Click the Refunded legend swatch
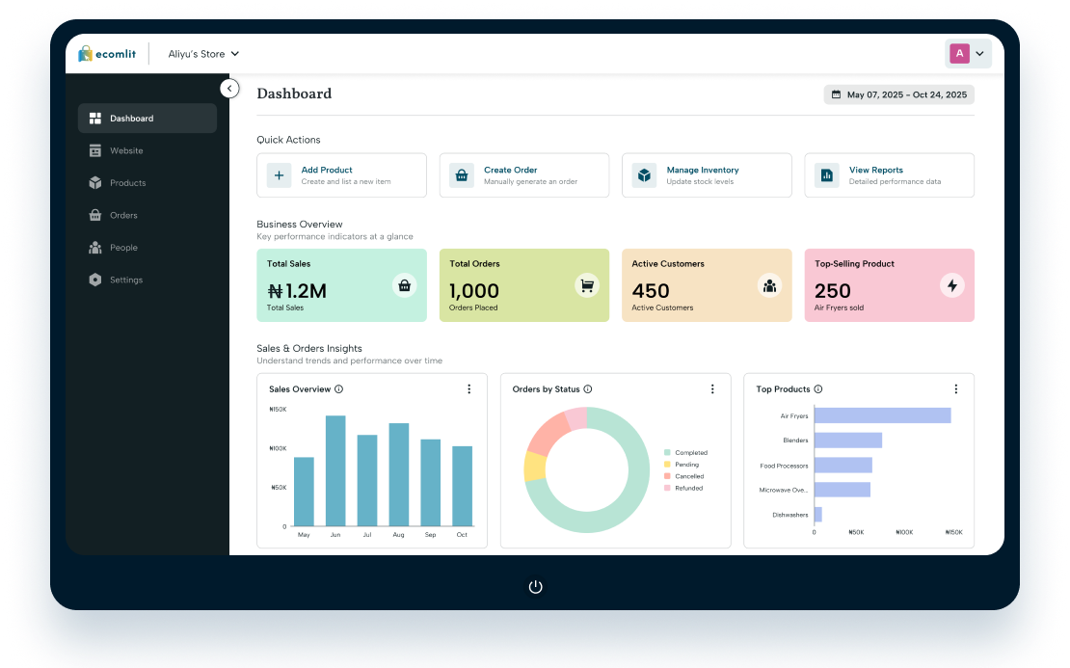This screenshot has height=668, width=1070. [667, 488]
